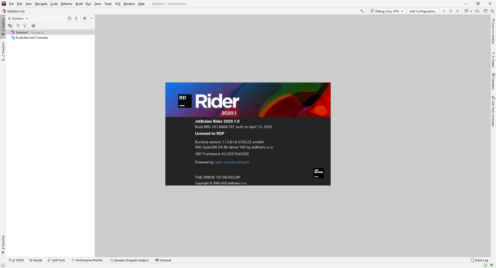The height and width of the screenshot is (268, 496).
Task: Click the Debug bug icon
Action: (x=451, y=11)
